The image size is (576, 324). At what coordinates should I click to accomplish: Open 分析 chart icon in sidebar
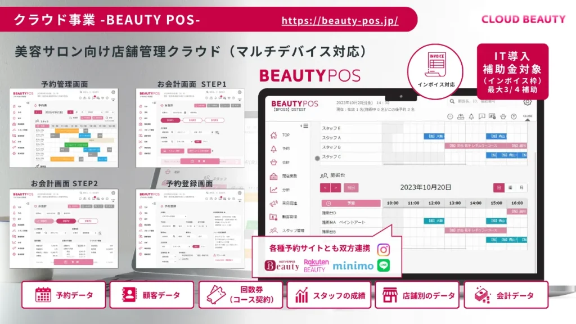click(x=274, y=190)
